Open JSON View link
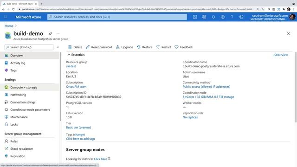This screenshot has width=297, height=167. click(280, 55)
